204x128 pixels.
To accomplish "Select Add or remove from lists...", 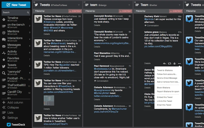I will [168, 82].
